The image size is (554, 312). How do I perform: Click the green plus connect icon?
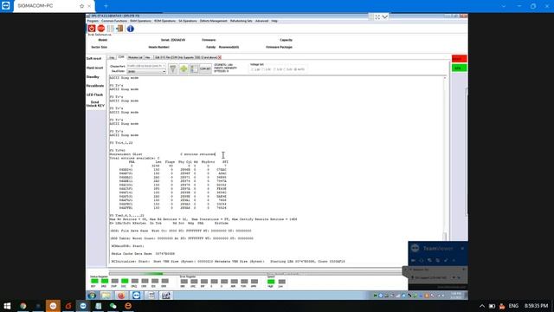tap(184, 68)
